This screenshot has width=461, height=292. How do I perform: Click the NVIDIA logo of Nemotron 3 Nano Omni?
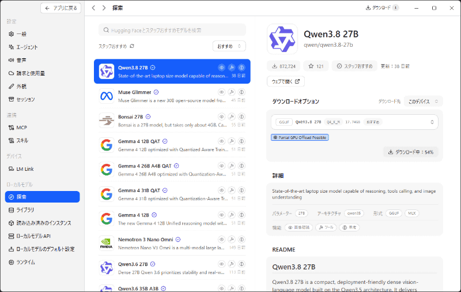[107, 244]
